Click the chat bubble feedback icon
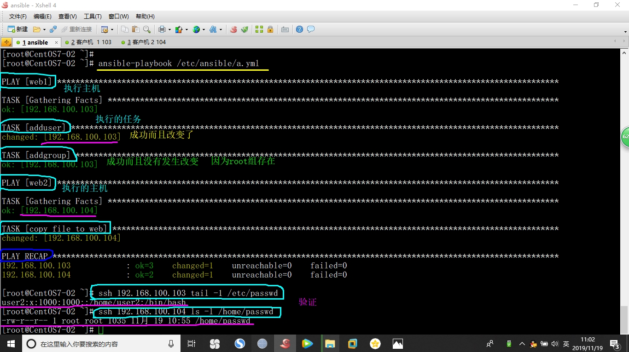 pos(311,29)
